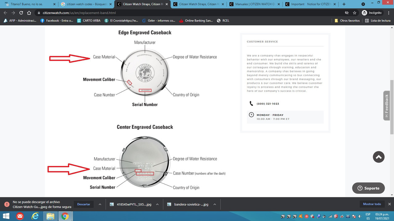
Task: Close the 'Titanio? Bueno, no lo se.' tab
Action: pyautogui.click(x=54, y=4)
